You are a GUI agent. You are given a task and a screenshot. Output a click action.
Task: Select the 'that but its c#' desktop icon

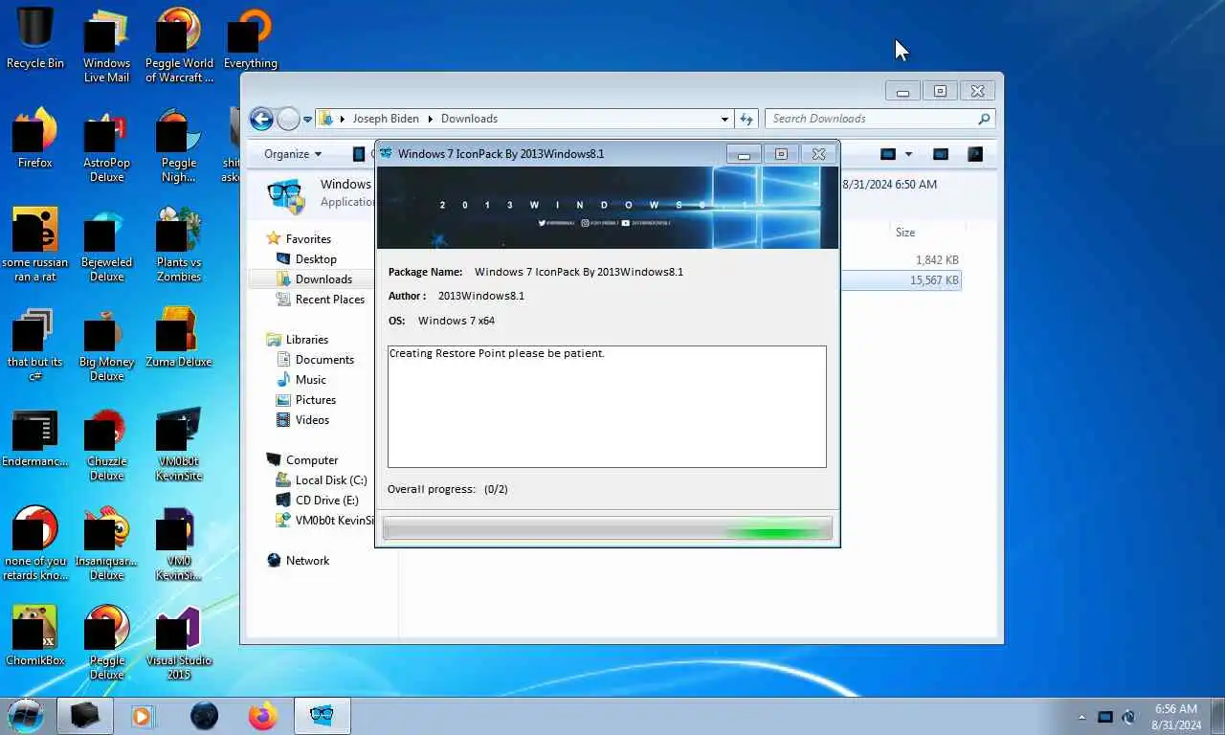(x=34, y=345)
